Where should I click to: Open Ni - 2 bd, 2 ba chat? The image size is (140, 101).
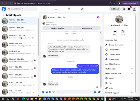[19, 52]
